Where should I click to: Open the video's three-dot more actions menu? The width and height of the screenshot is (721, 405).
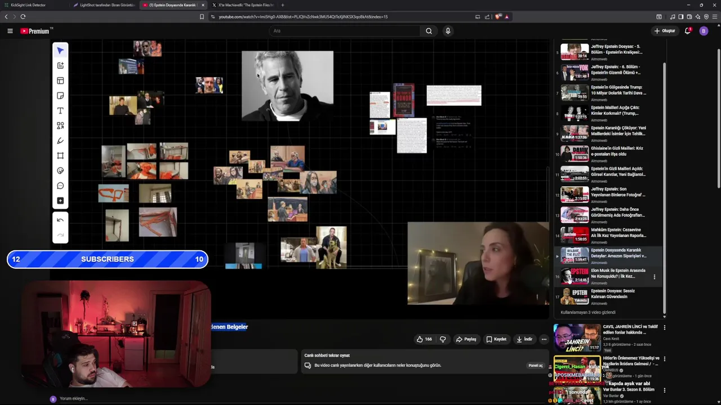544,339
